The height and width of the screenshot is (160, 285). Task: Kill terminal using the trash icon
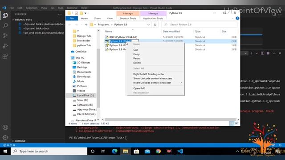pyautogui.click(x=268, y=53)
